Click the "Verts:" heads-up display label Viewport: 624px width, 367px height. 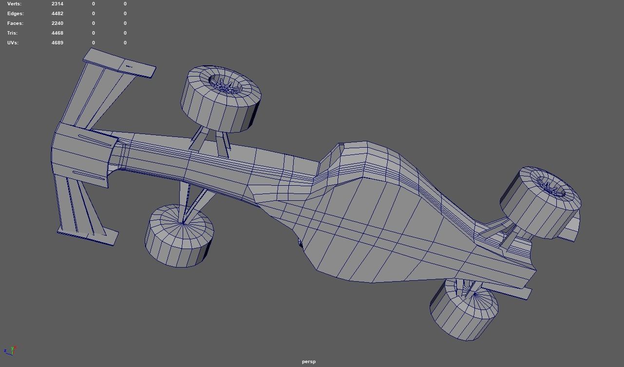15,4
